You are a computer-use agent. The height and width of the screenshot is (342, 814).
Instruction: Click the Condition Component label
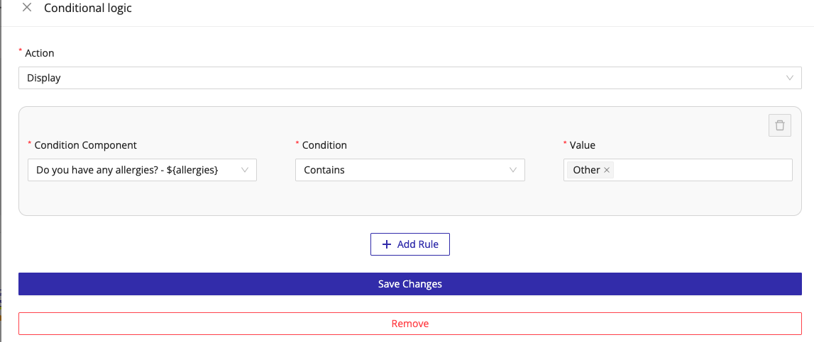tap(85, 145)
